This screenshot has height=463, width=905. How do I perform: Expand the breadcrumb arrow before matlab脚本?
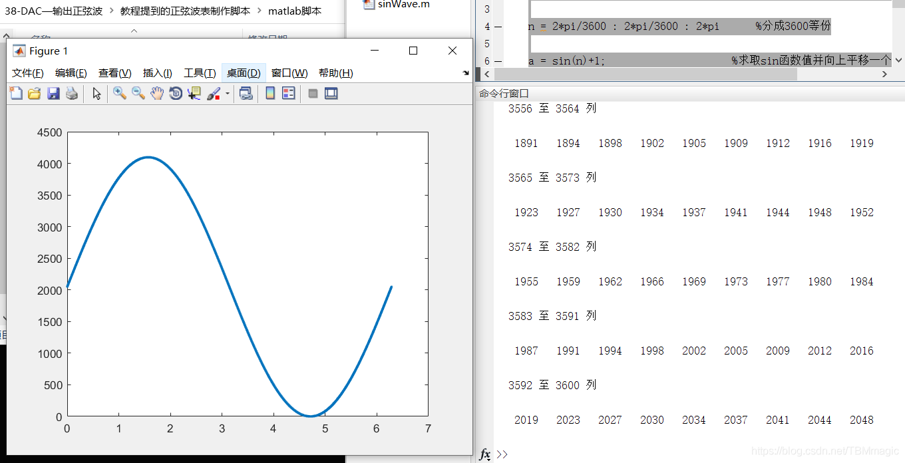[x=260, y=11]
